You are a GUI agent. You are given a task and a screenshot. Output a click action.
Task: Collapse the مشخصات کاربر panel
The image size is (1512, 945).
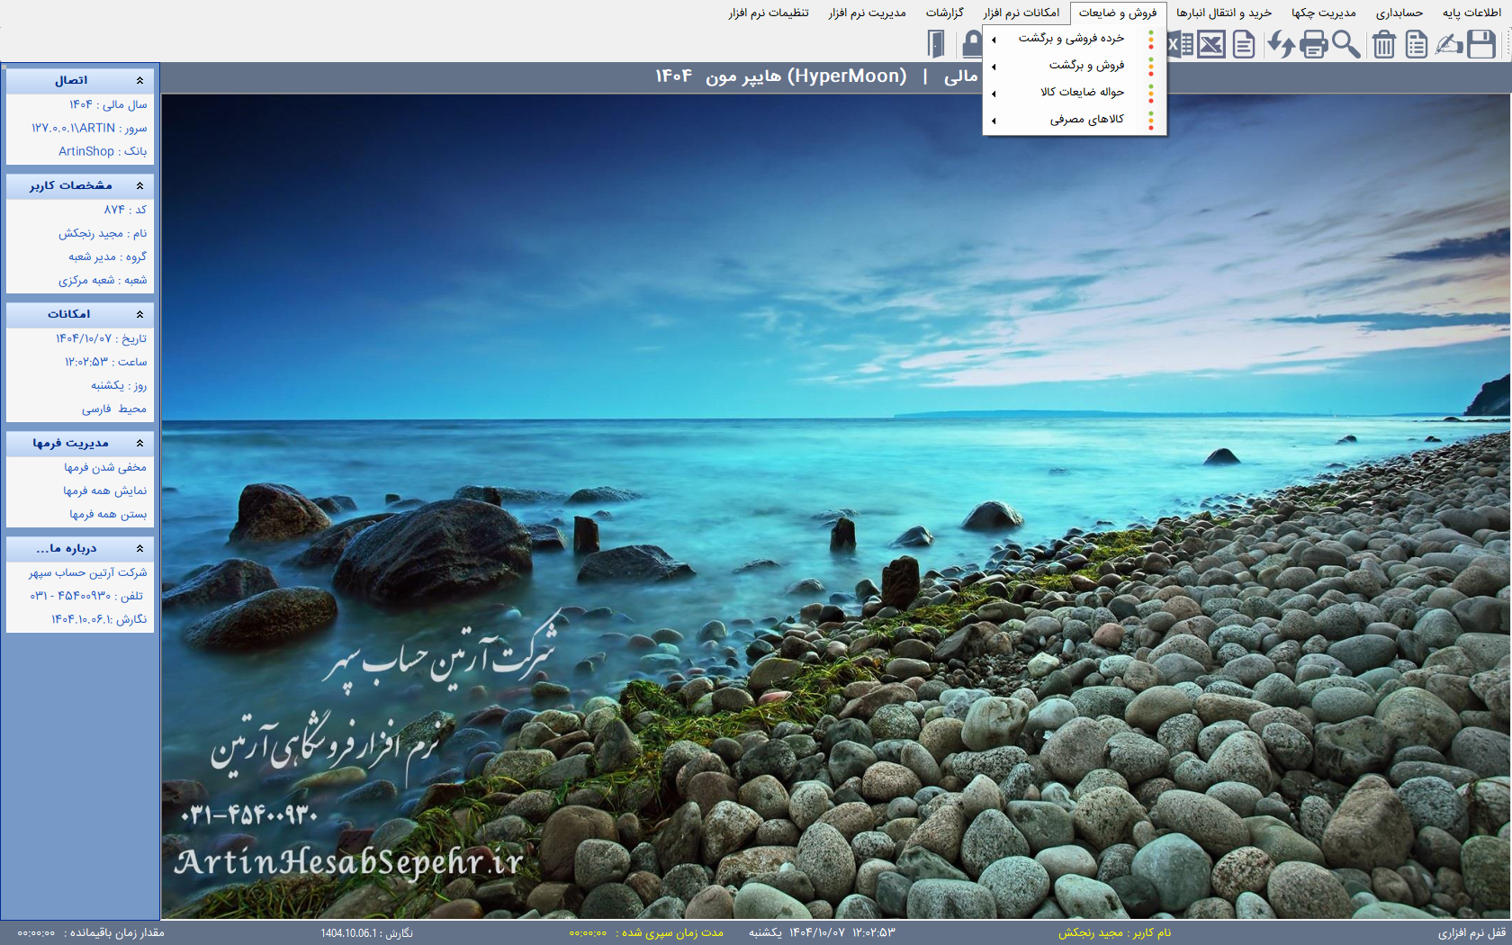tap(139, 185)
